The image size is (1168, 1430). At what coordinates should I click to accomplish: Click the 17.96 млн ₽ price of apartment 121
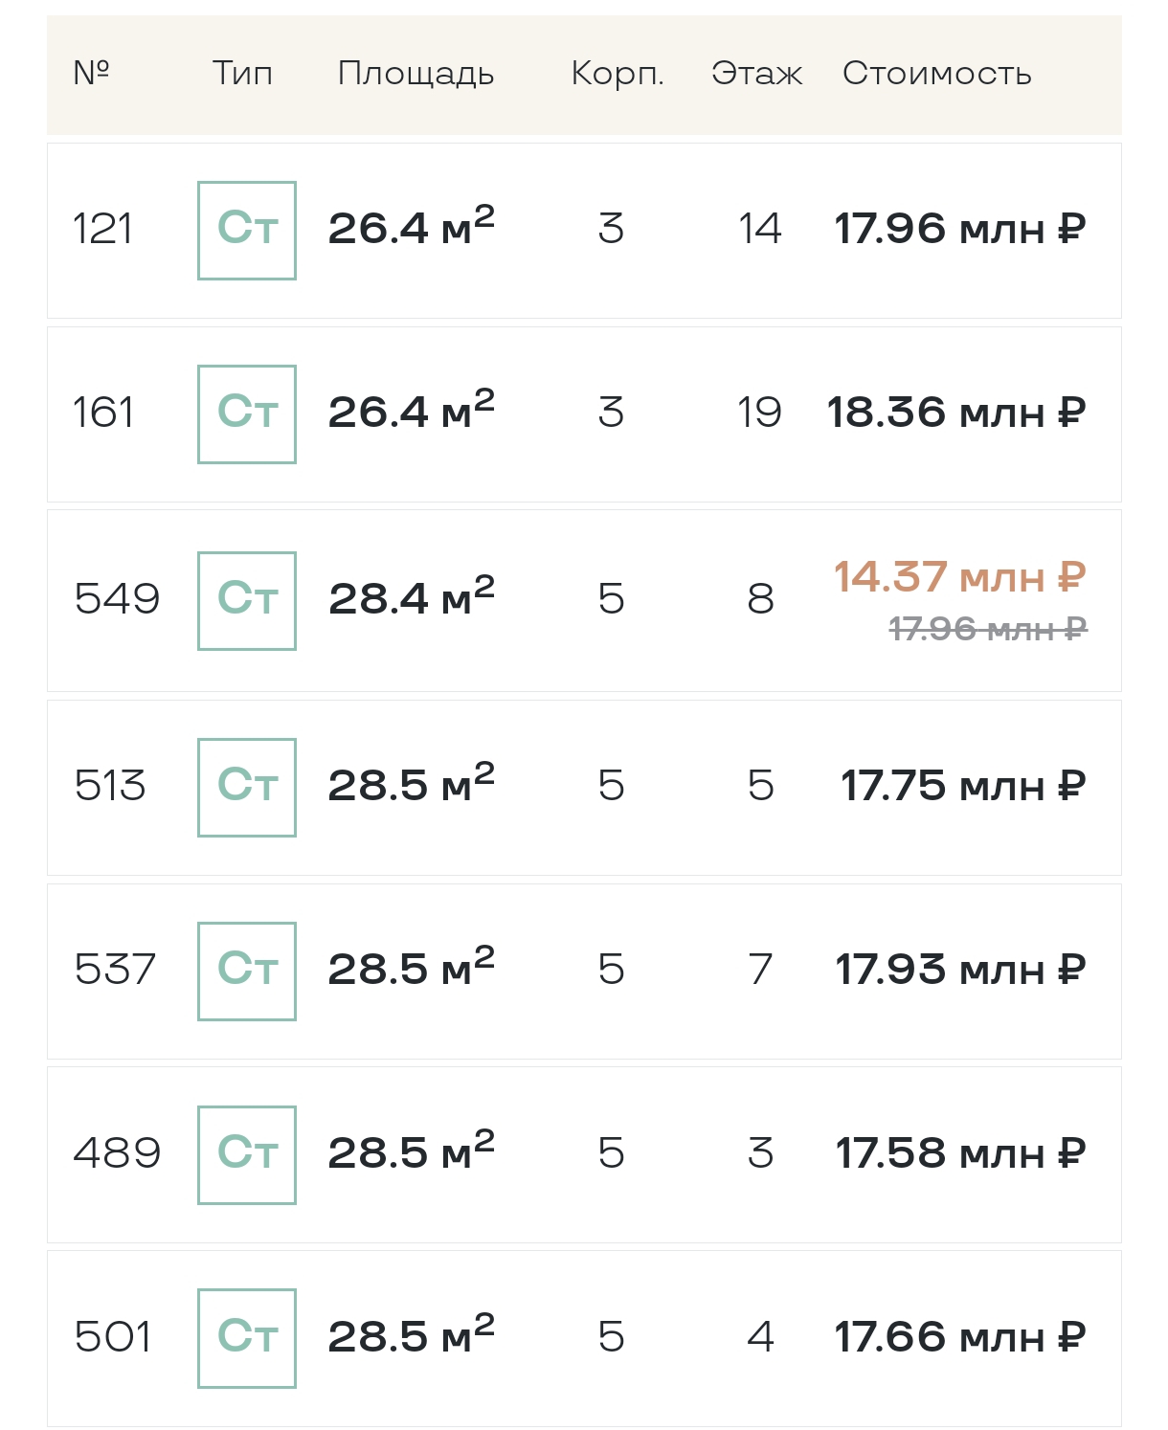[960, 230]
